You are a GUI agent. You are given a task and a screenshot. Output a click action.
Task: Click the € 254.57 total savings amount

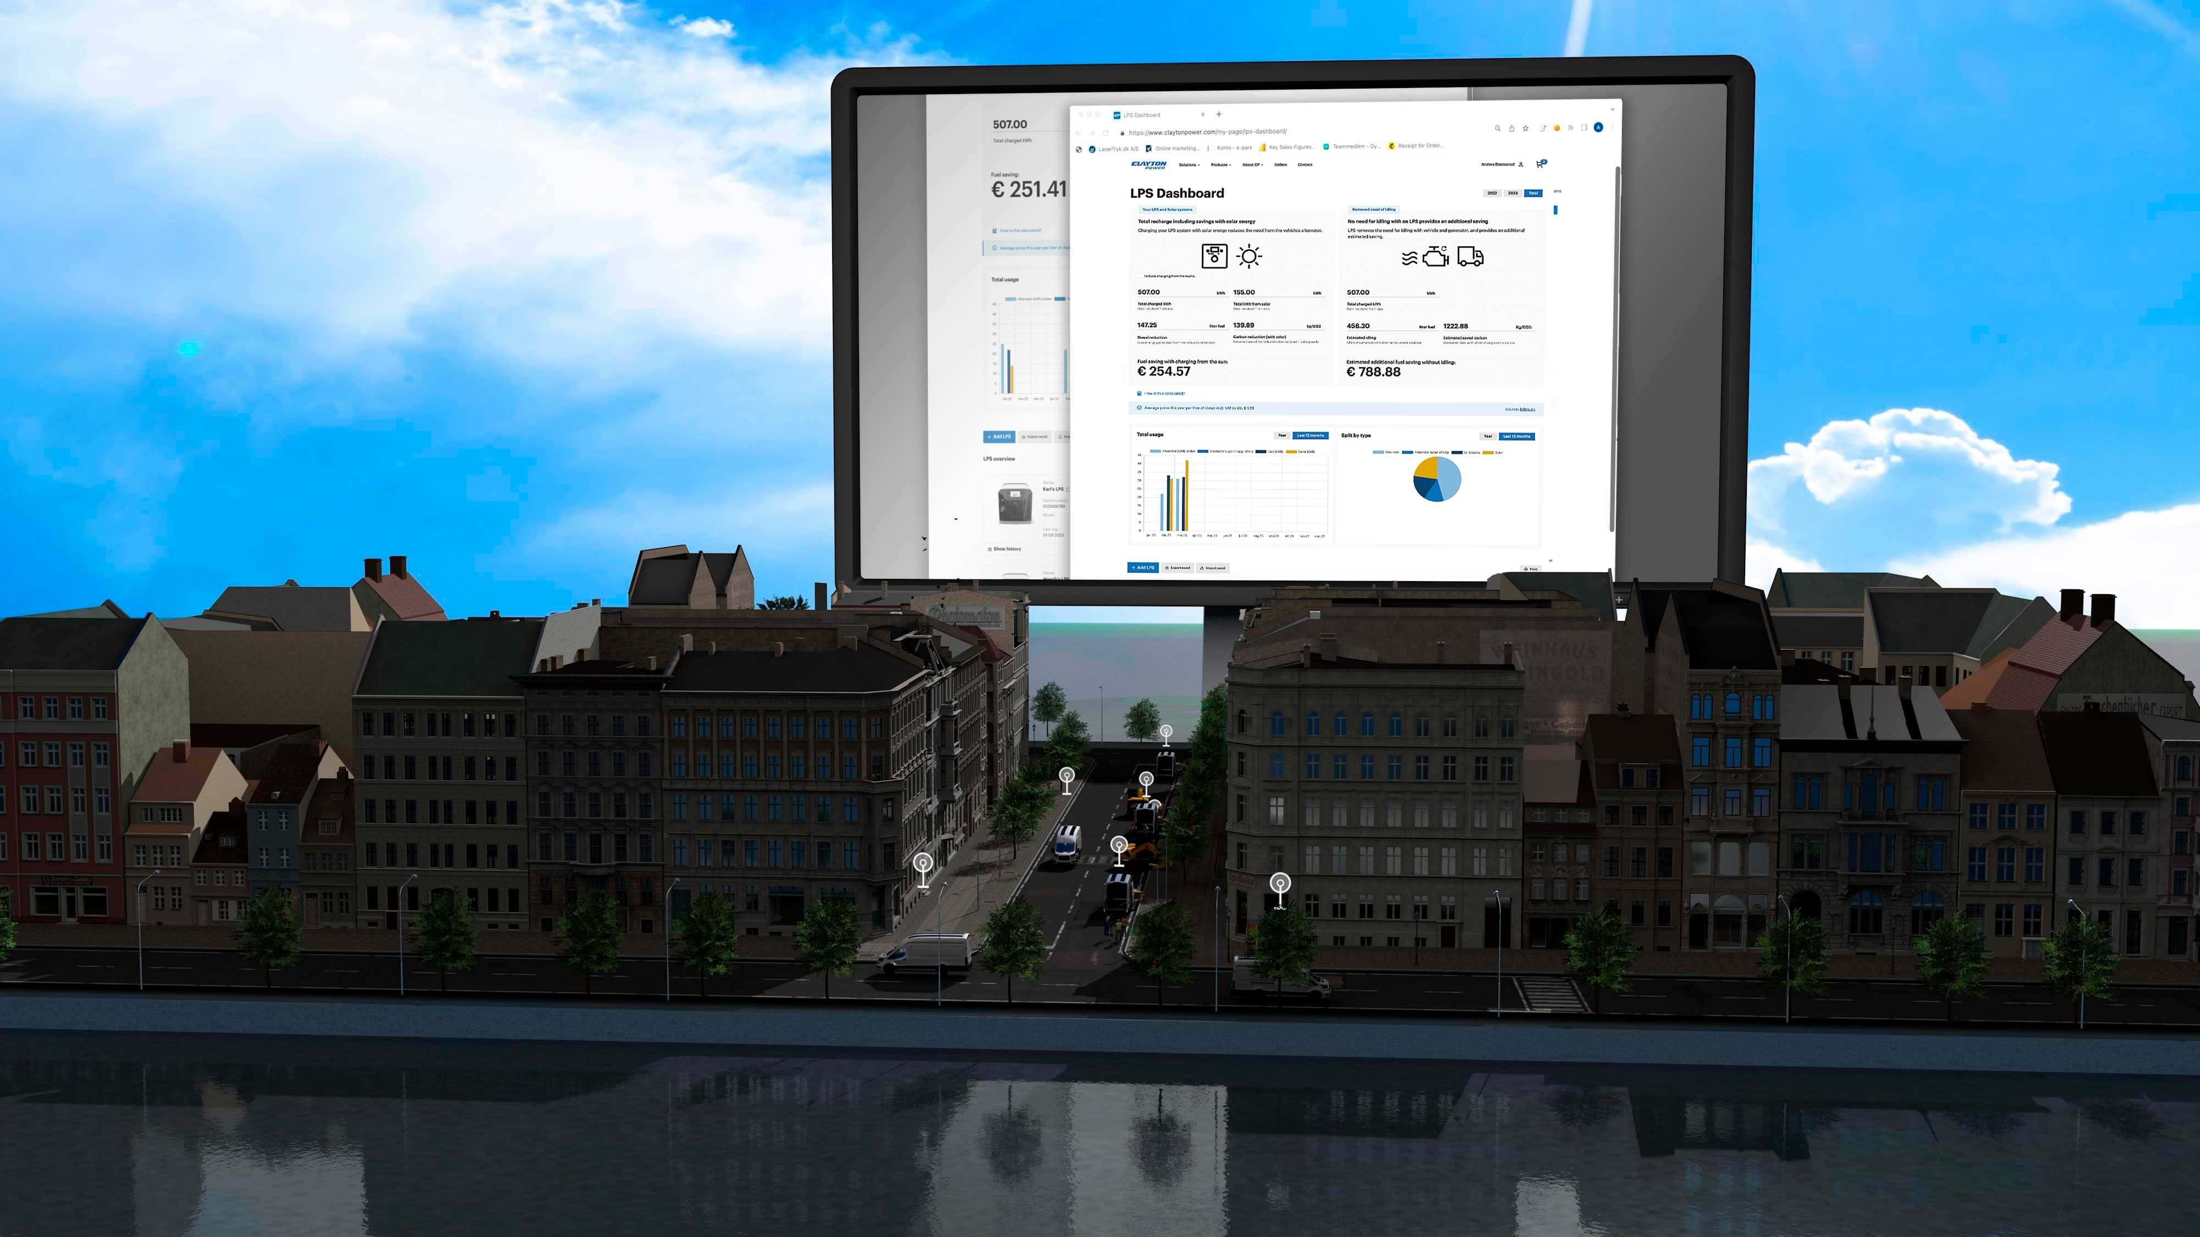[x=1163, y=373]
